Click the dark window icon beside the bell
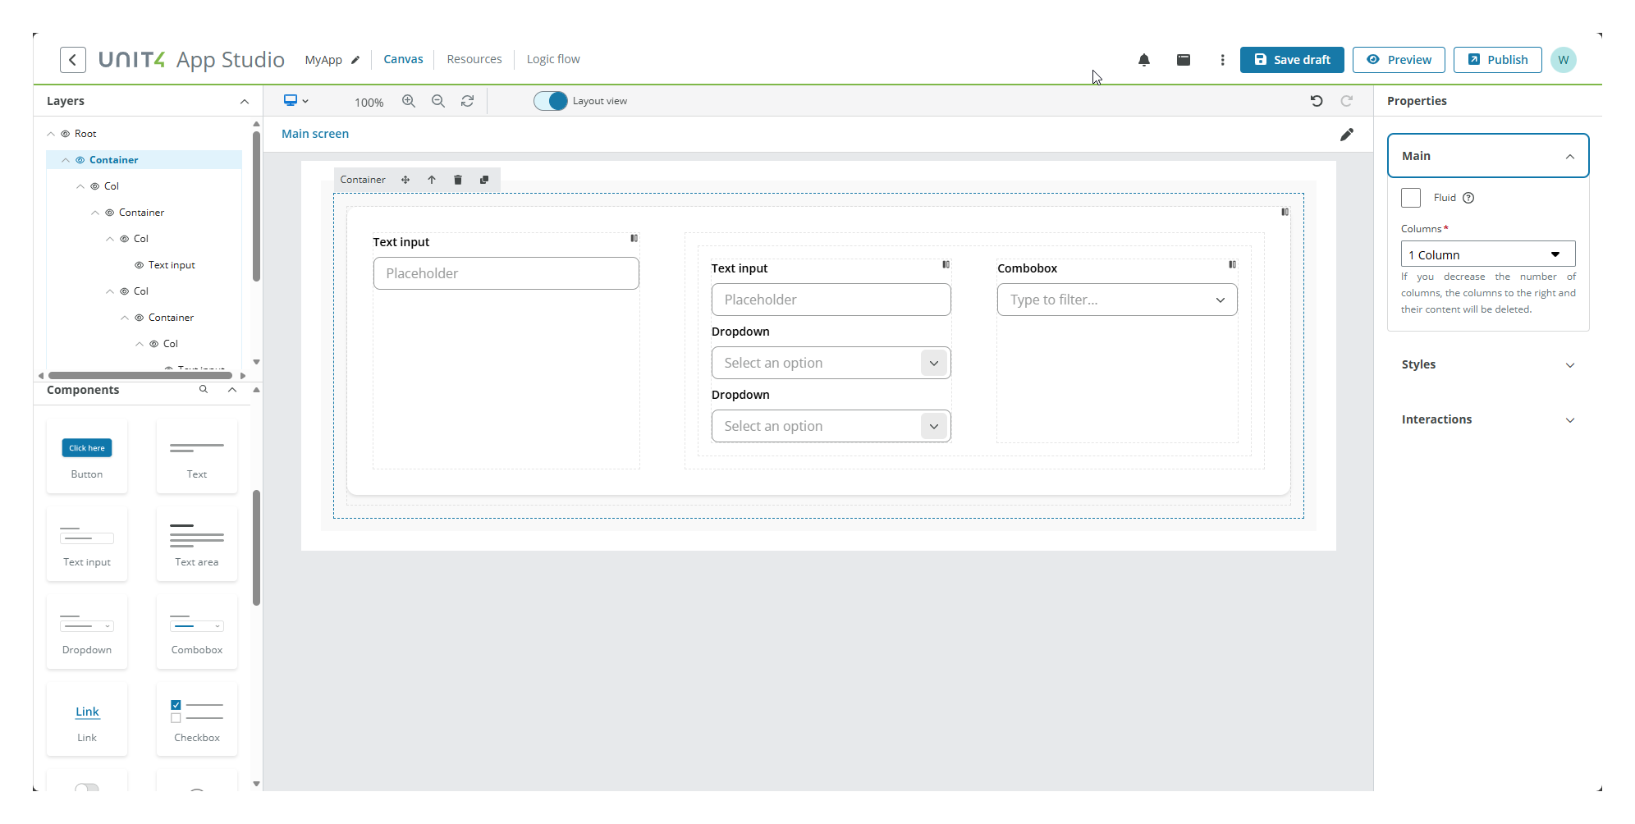 point(1184,60)
